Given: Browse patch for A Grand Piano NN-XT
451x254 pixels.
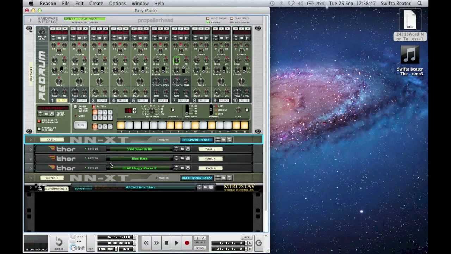Looking at the screenshot, I should point(224,140).
